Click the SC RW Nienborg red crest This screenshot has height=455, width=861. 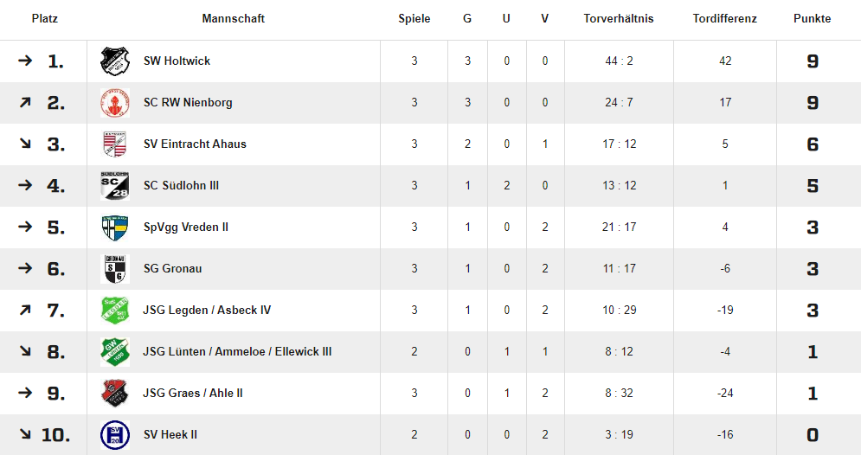point(115,103)
